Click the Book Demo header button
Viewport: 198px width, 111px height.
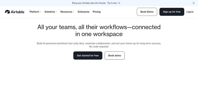pos(147,12)
